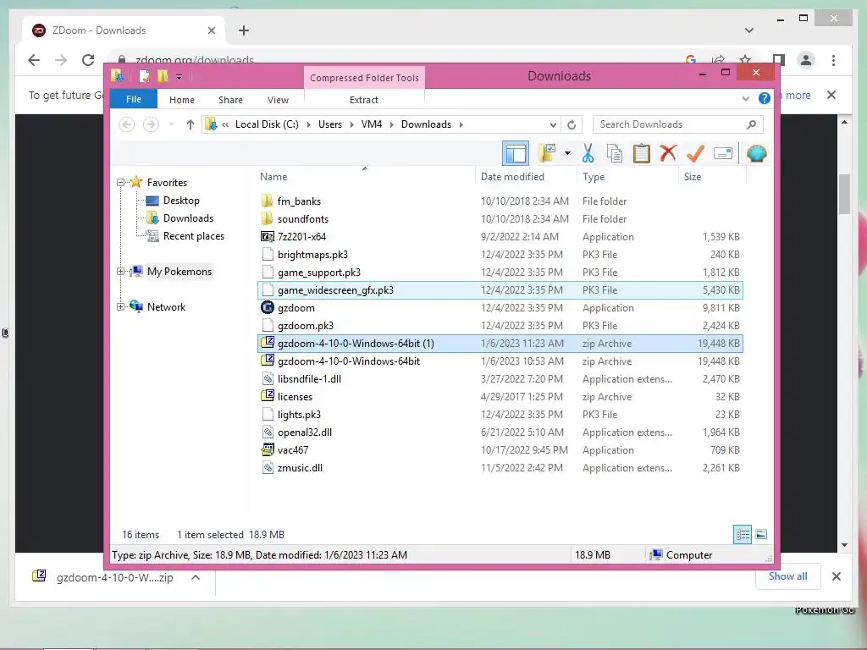867x650 pixels.
Task: Sort files by Name column
Action: 273,177
